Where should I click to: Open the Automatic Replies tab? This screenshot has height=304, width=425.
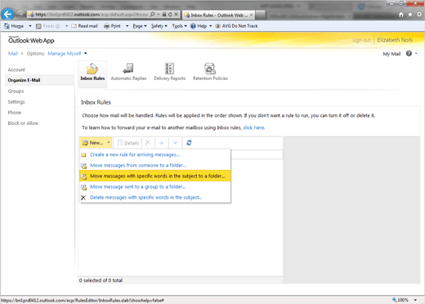pyautogui.click(x=128, y=72)
